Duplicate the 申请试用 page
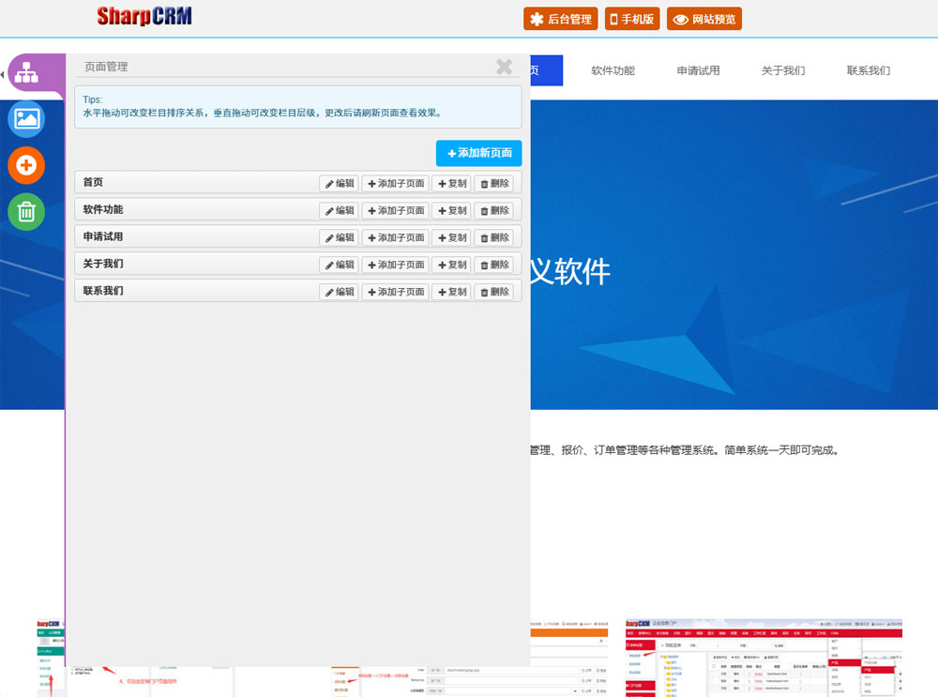Image resolution: width=938 pixels, height=697 pixels. [x=451, y=238]
